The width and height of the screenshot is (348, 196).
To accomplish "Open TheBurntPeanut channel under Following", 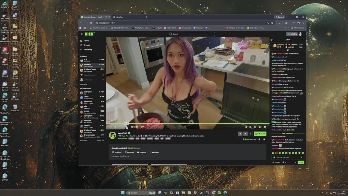I will tap(92, 70).
